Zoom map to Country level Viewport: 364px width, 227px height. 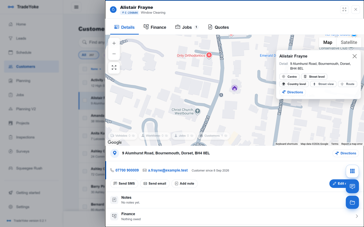[294, 84]
